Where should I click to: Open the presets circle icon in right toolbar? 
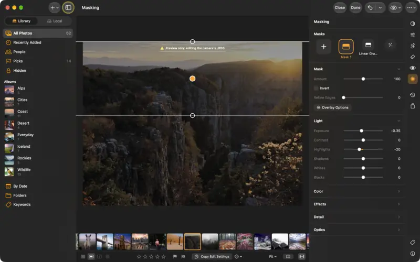pos(413,24)
